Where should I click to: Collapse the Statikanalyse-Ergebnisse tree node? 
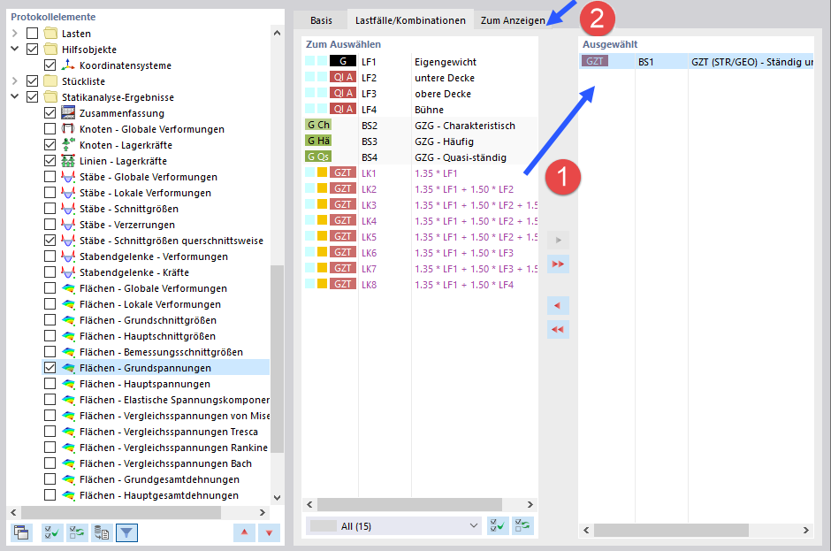(15, 97)
